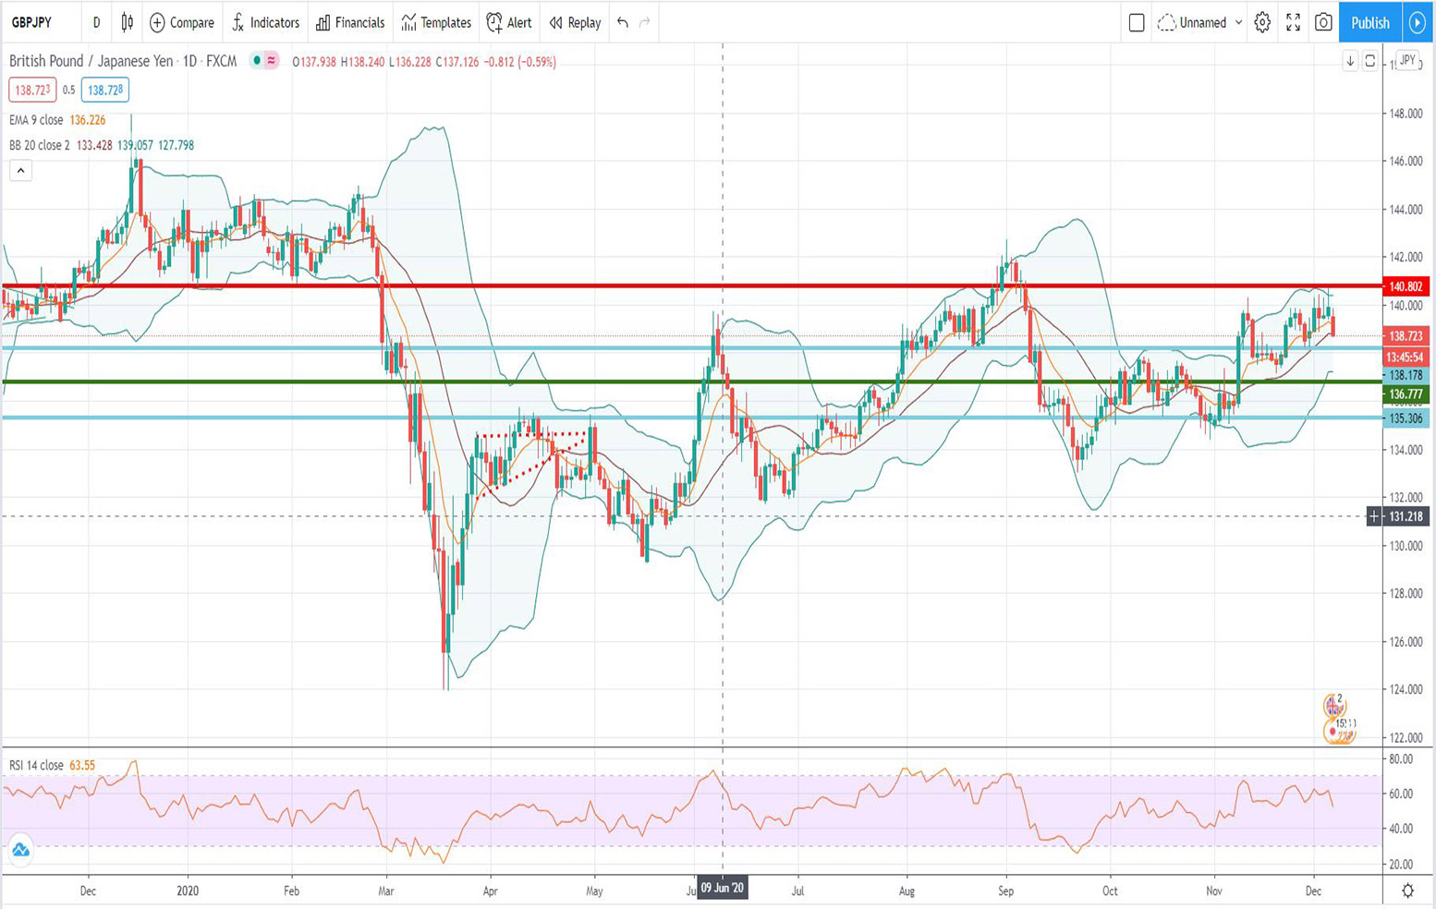Open the Compare symbols tool
The height and width of the screenshot is (909, 1436).
point(181,22)
